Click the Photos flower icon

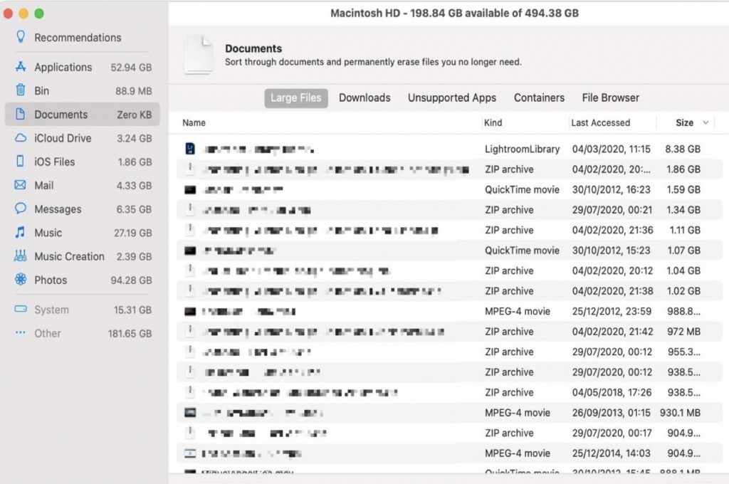21,280
